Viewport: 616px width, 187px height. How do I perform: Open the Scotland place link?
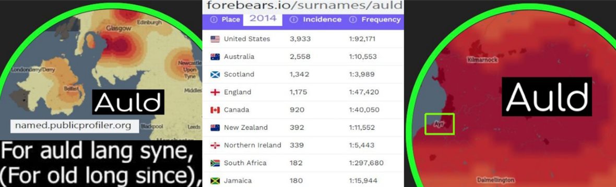coord(239,74)
